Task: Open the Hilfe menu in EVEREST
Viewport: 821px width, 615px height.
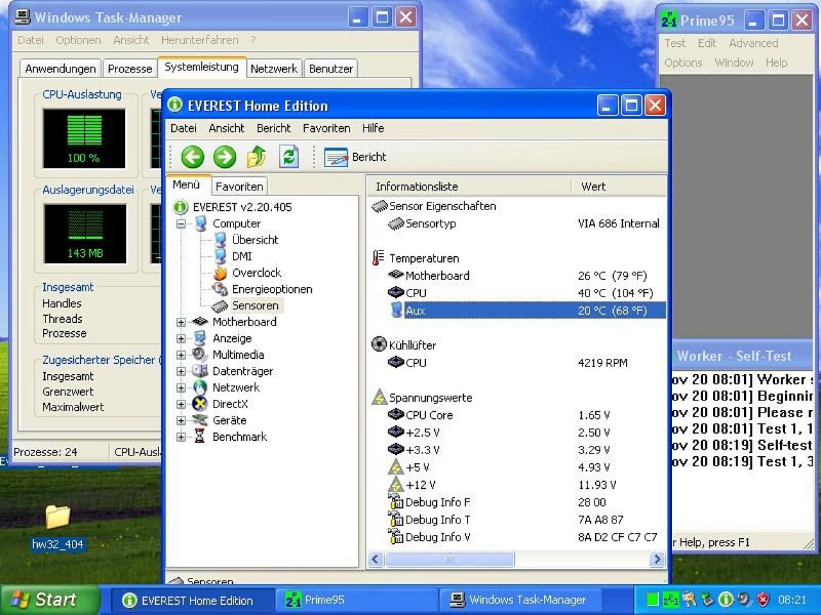Action: pos(373,128)
